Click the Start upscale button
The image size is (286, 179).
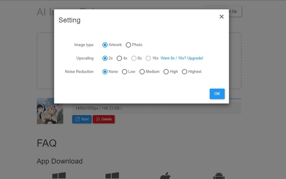[82, 119]
